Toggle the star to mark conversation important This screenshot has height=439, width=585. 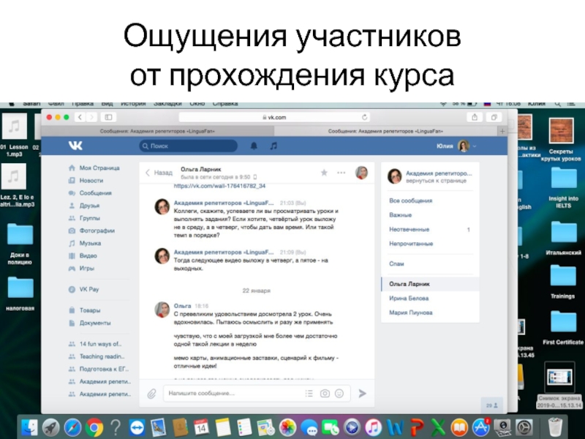point(324,173)
